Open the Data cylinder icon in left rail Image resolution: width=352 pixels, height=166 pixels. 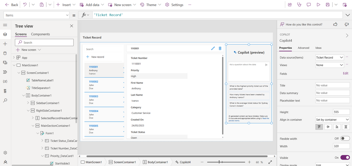pyautogui.click(x=5, y=53)
